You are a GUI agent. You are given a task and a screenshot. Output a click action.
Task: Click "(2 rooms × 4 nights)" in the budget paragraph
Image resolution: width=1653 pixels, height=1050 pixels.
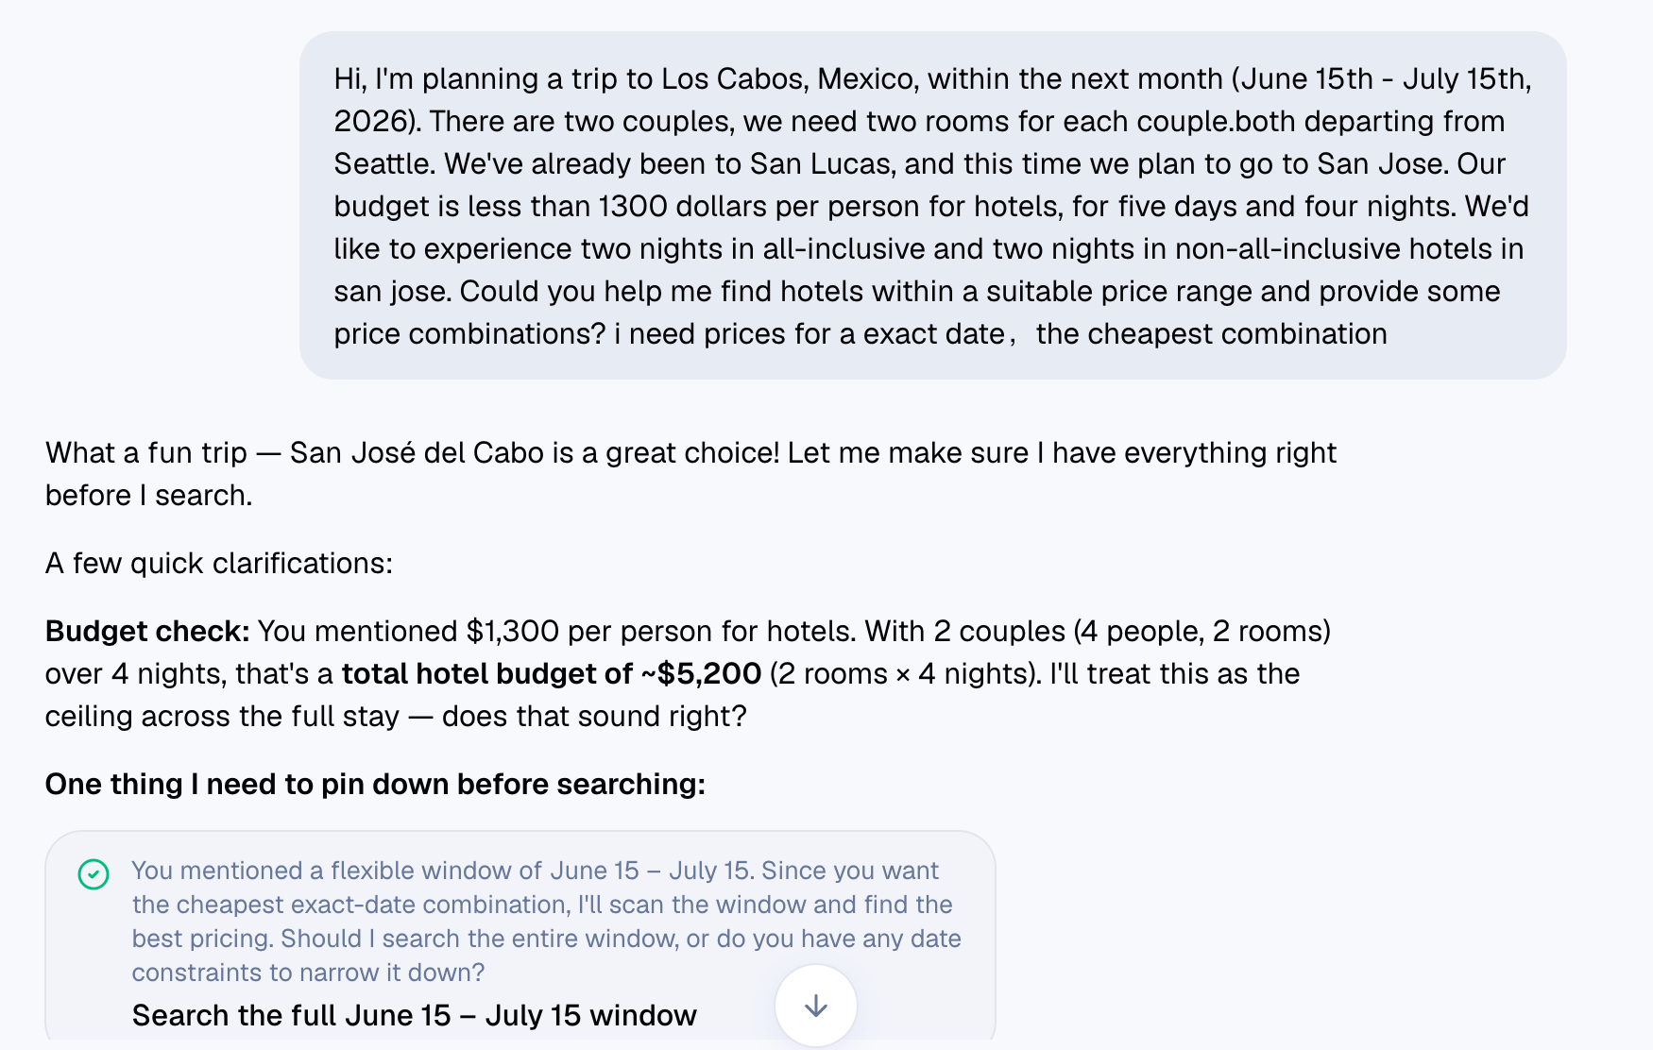pos(906,673)
